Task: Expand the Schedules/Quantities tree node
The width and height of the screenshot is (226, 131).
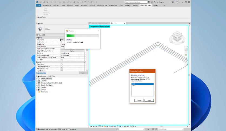Action: pyautogui.click(x=37, y=83)
